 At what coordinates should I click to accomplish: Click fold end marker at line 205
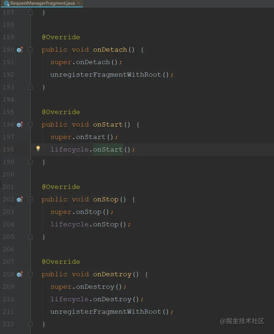[x=30, y=237]
